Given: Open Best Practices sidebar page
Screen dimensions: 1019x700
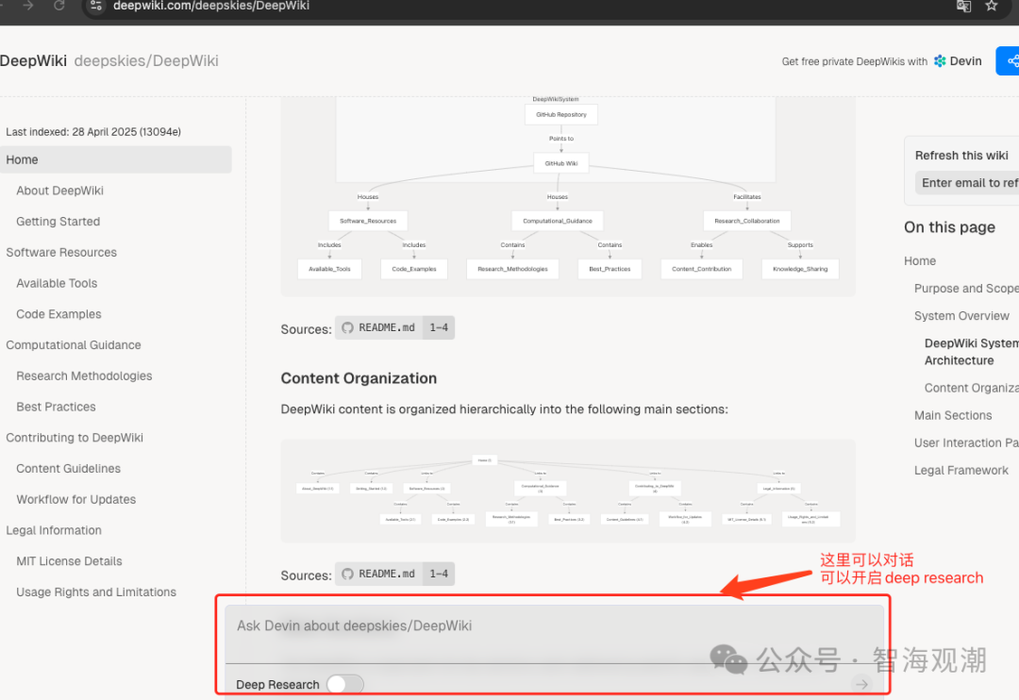Looking at the screenshot, I should pyautogui.click(x=56, y=407).
